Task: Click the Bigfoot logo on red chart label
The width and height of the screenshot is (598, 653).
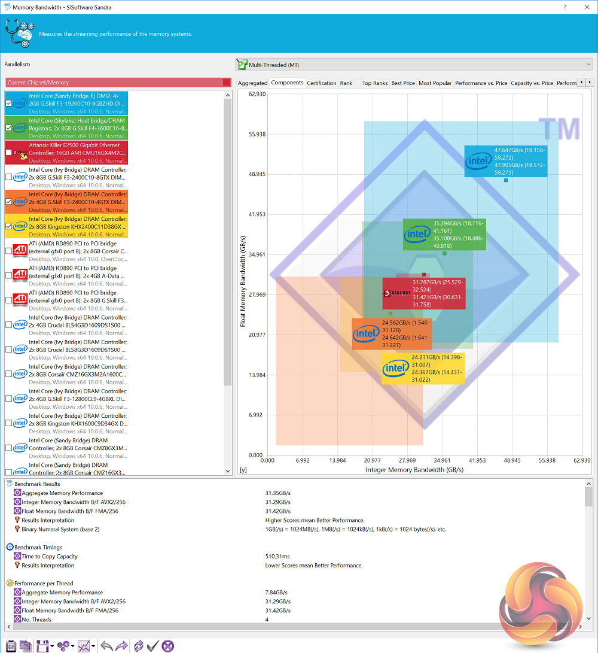Action: [x=396, y=293]
